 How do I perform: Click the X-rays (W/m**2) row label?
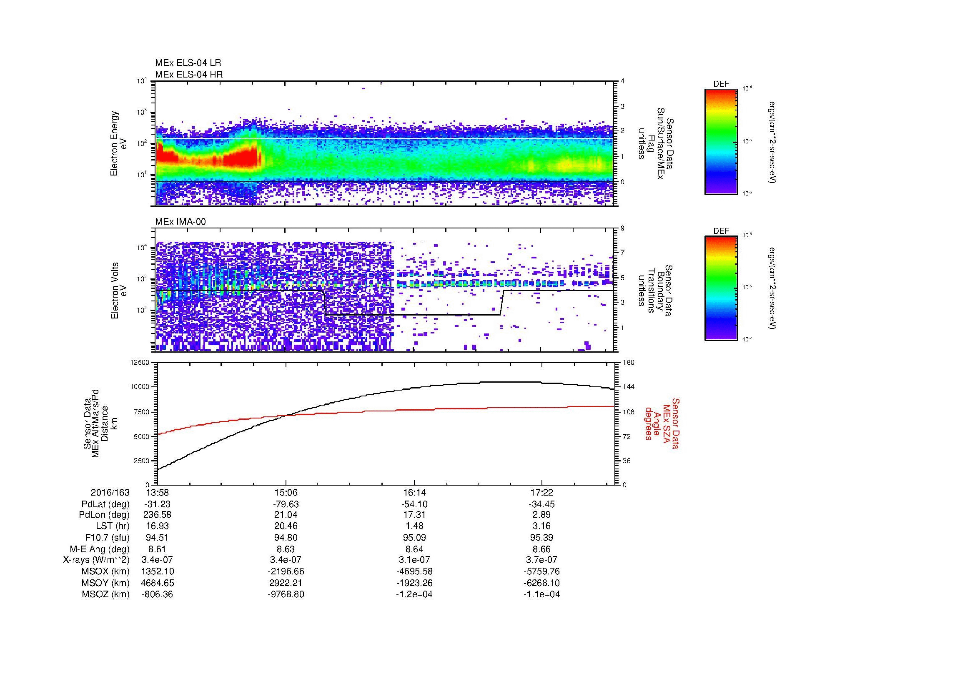coord(96,560)
